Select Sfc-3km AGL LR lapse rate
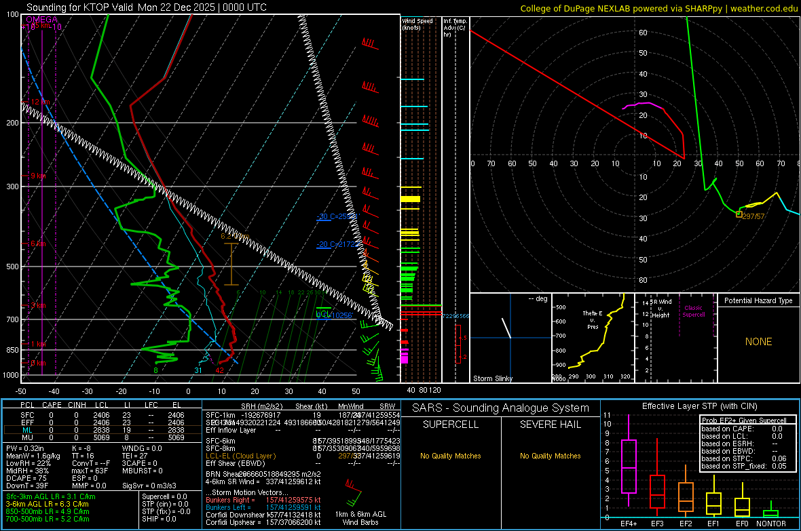The width and height of the screenshot is (801, 531). click(51, 496)
